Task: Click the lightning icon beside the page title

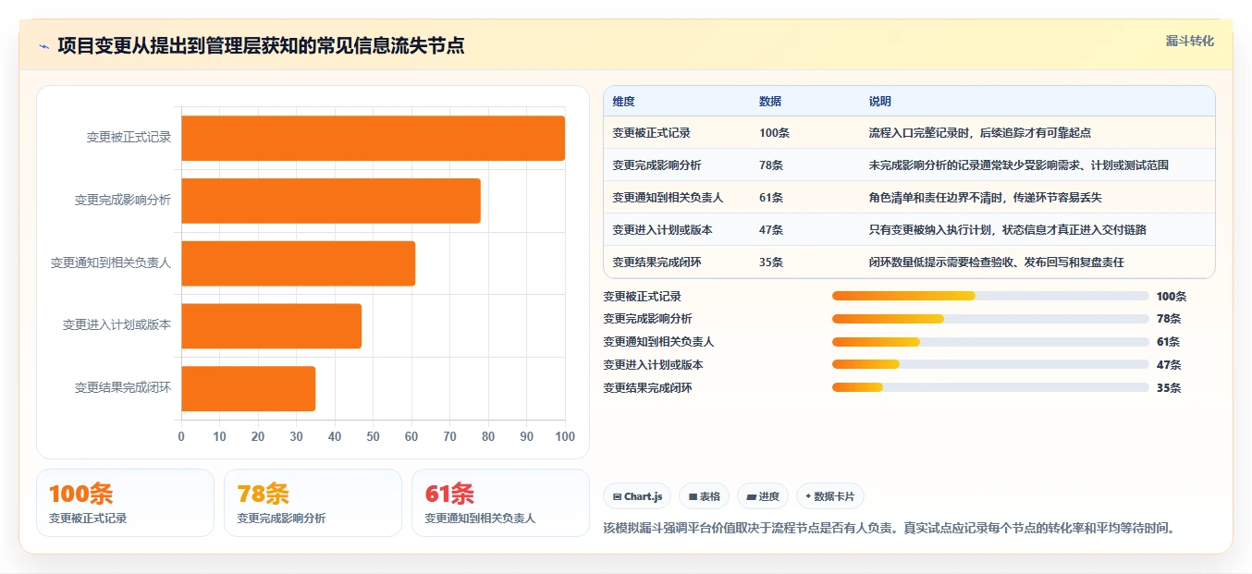Action: pyautogui.click(x=43, y=45)
